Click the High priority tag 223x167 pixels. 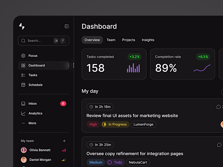click(93, 124)
